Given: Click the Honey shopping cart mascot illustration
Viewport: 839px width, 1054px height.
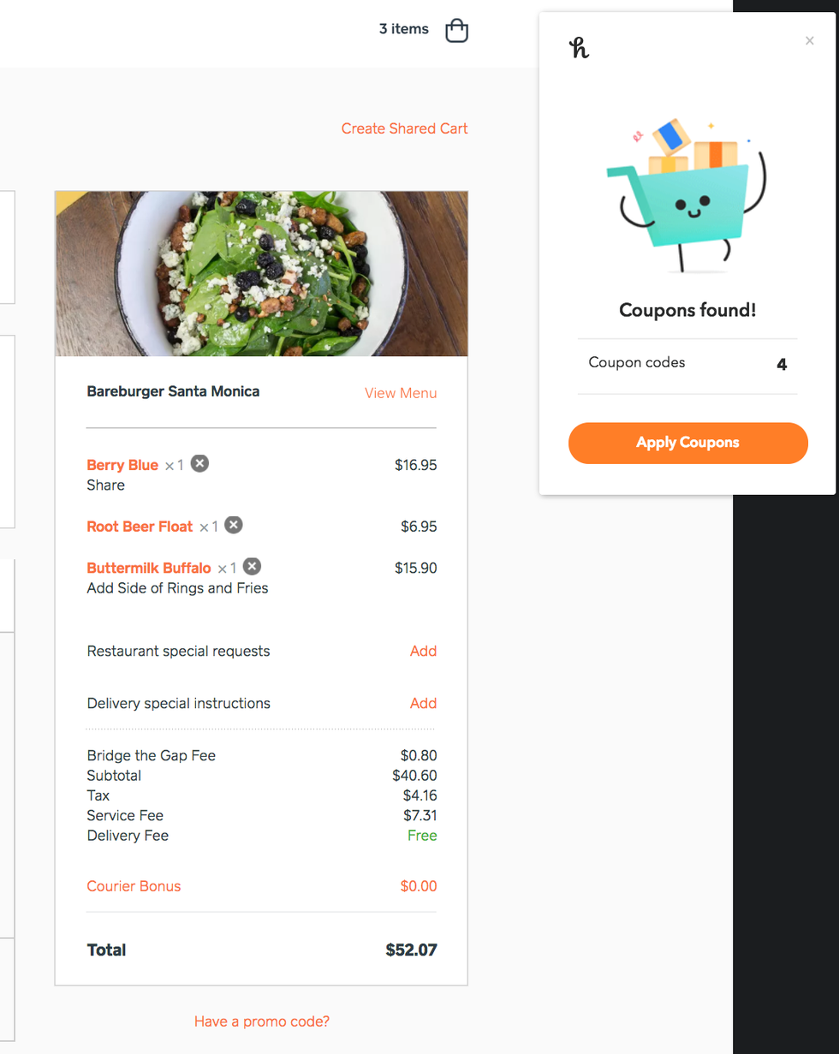Looking at the screenshot, I should point(687,195).
